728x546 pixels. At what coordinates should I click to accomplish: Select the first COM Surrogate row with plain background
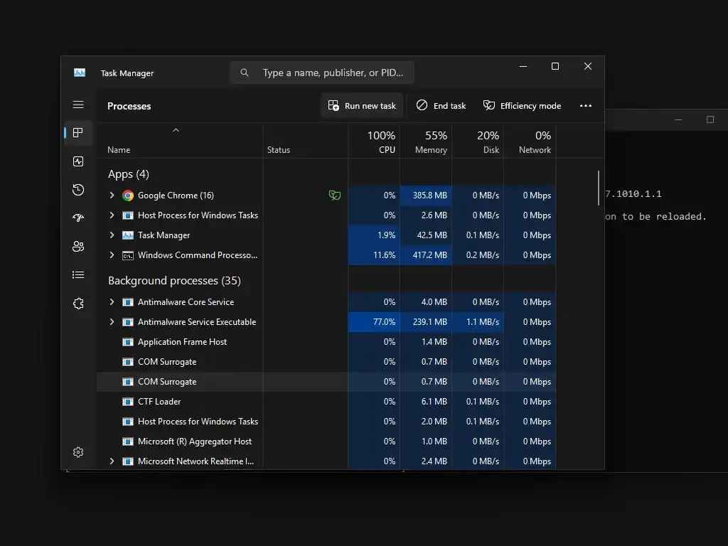click(x=326, y=362)
